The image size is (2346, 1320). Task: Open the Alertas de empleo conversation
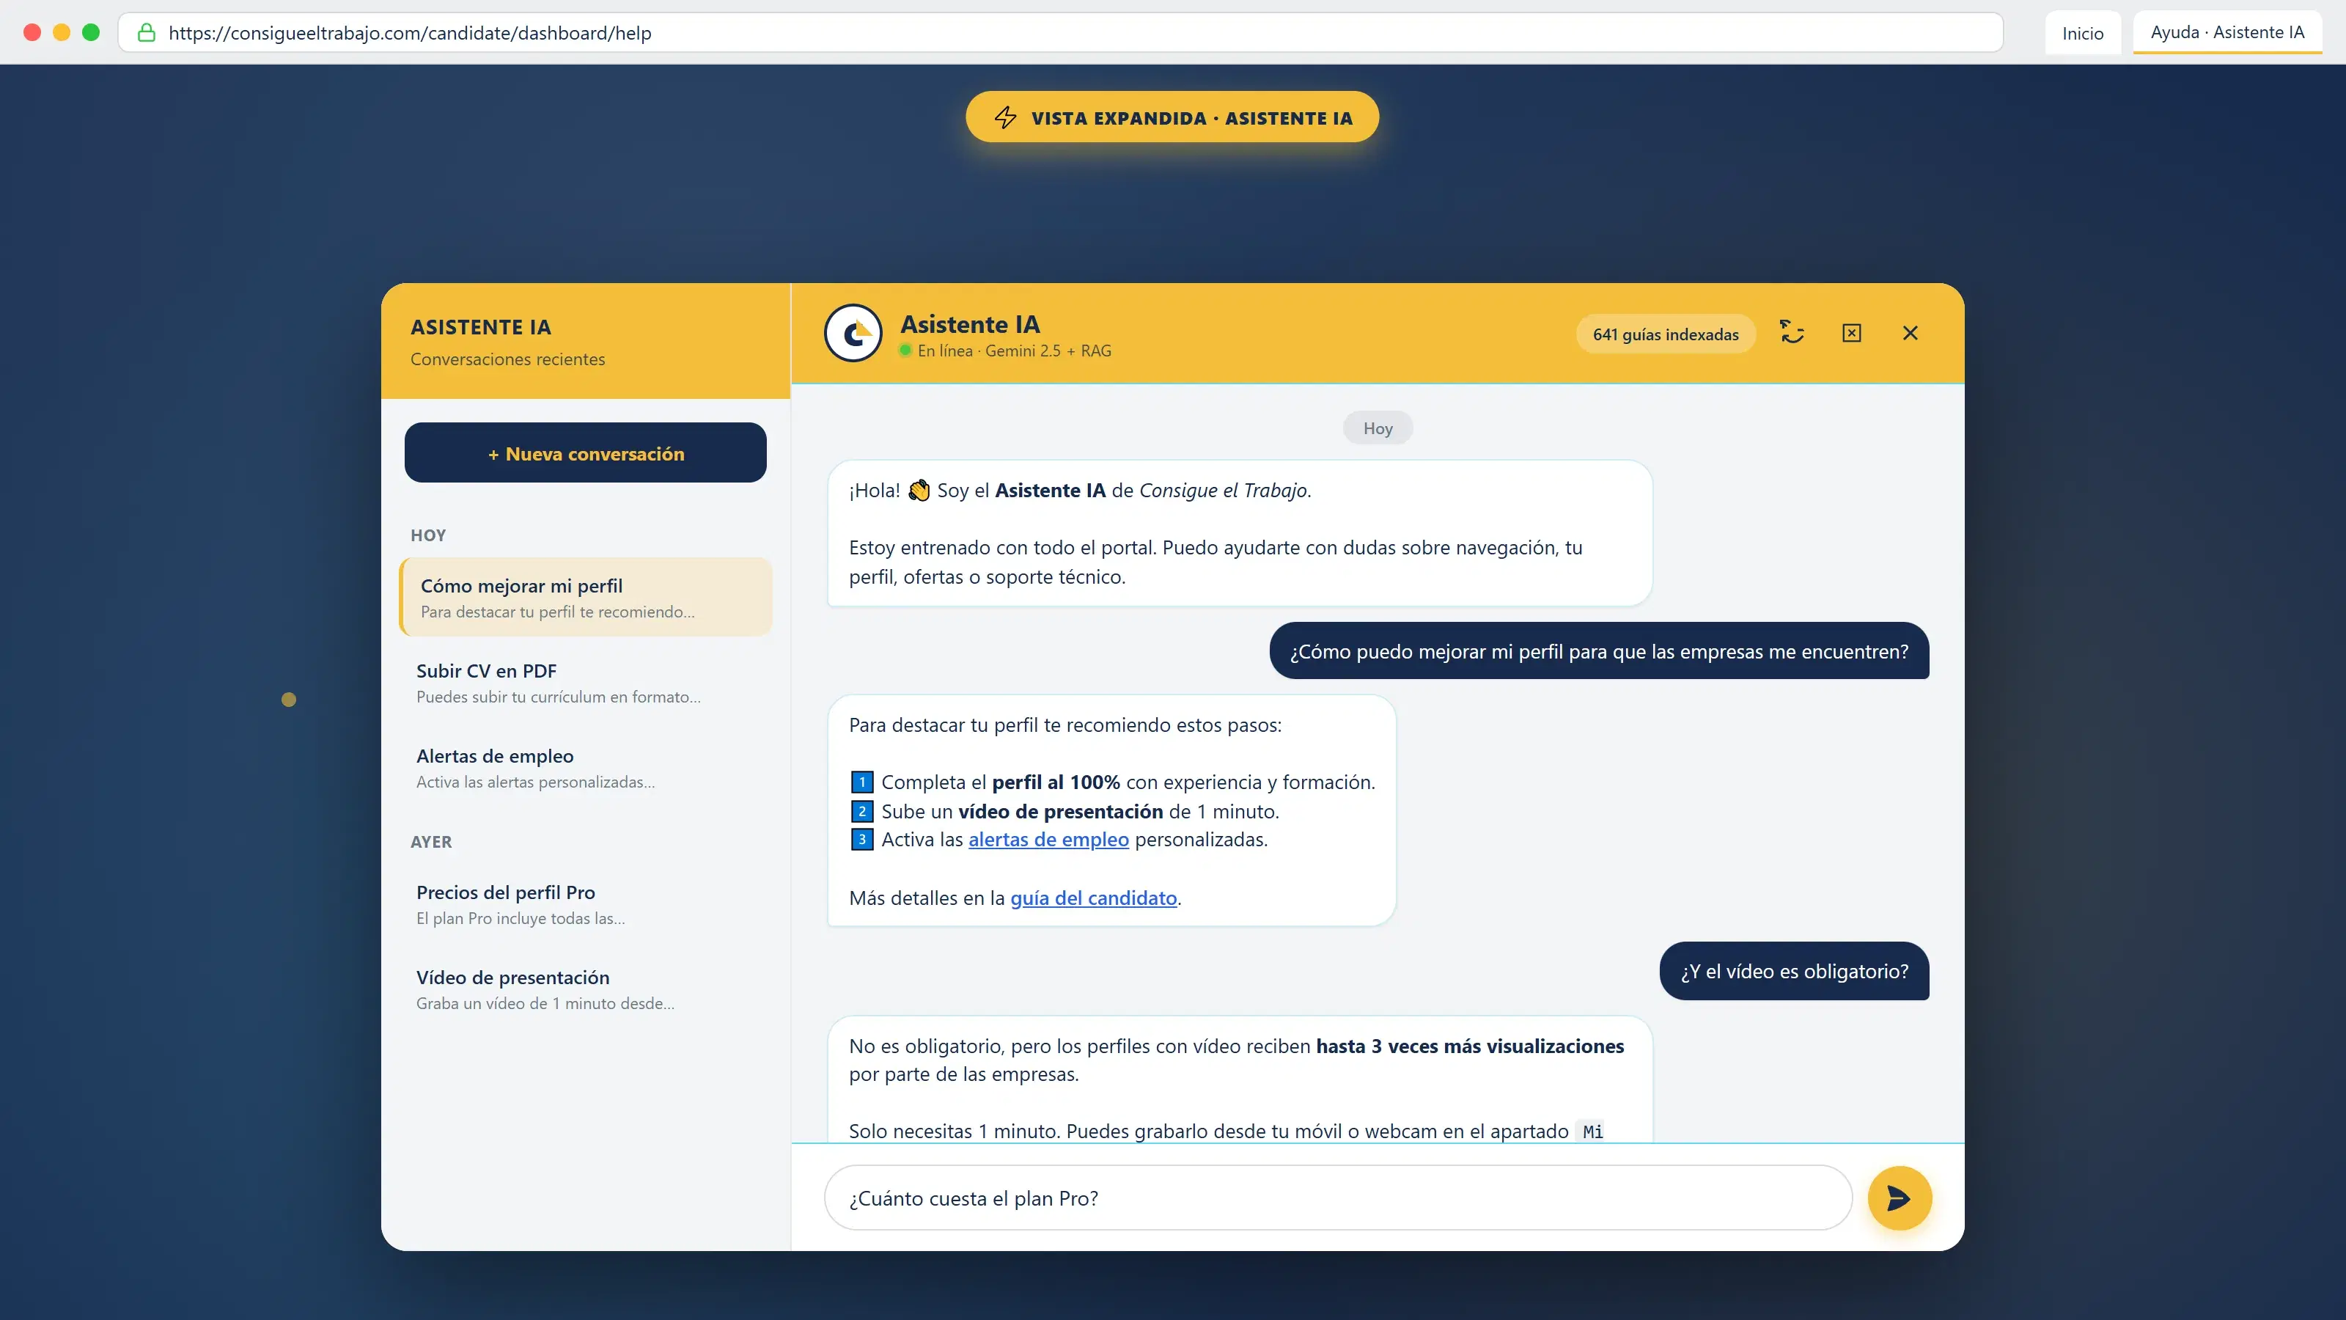(x=586, y=768)
